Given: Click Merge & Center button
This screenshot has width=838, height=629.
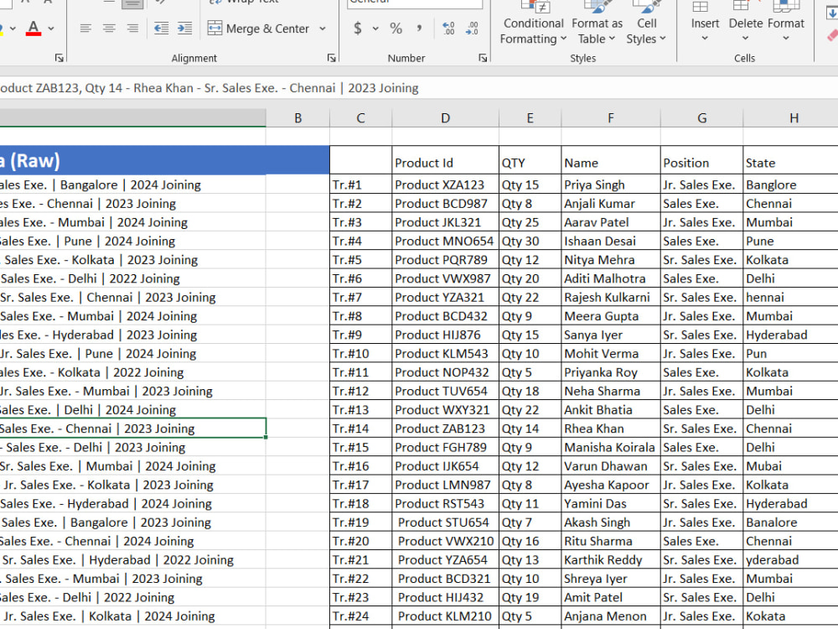Looking at the screenshot, I should click(x=259, y=29).
